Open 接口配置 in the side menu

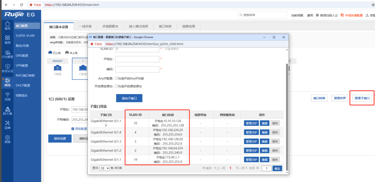point(27,26)
